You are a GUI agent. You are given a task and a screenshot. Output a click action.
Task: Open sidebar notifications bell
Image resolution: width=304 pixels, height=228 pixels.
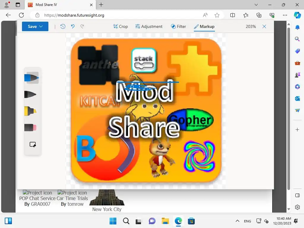(297, 27)
